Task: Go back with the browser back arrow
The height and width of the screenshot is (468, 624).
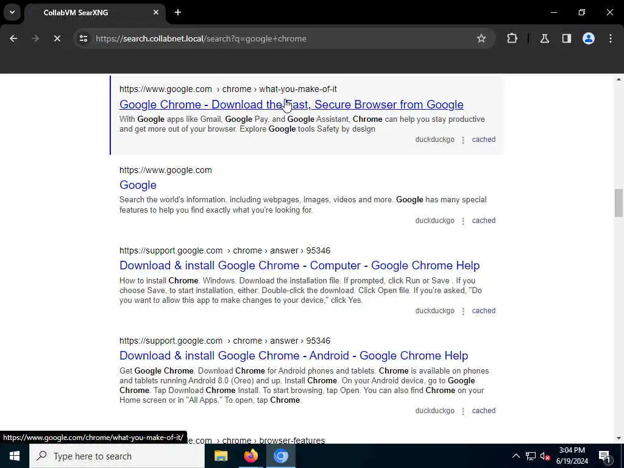Action: tap(13, 38)
